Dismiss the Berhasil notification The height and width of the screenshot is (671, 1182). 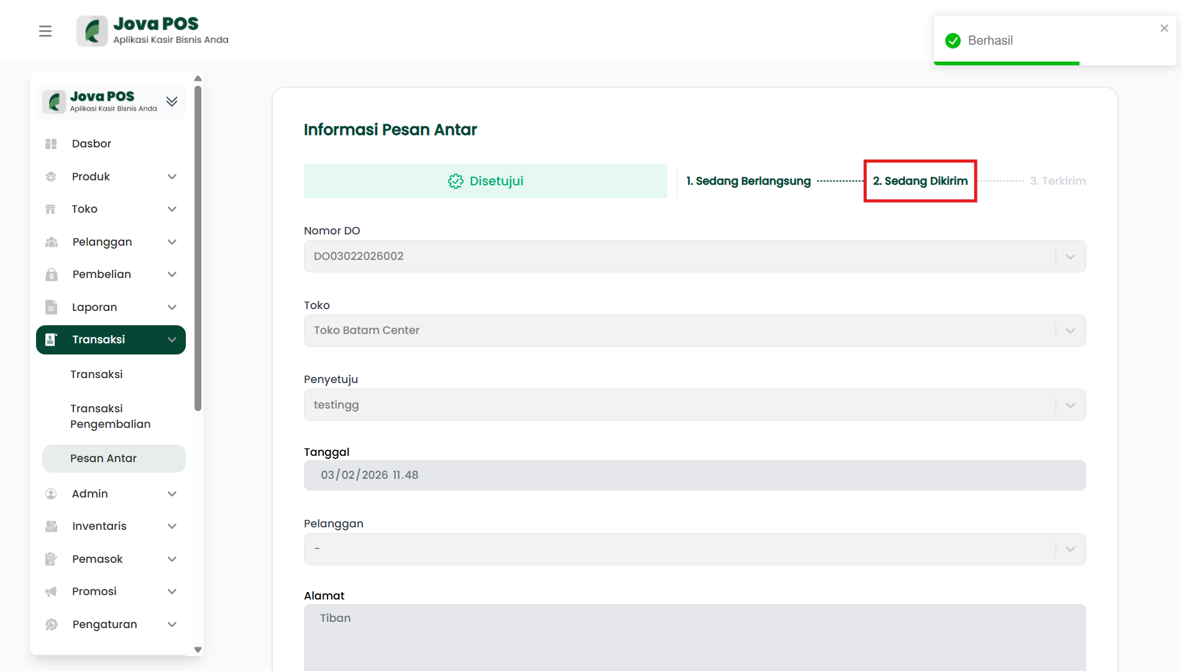coord(1164,28)
